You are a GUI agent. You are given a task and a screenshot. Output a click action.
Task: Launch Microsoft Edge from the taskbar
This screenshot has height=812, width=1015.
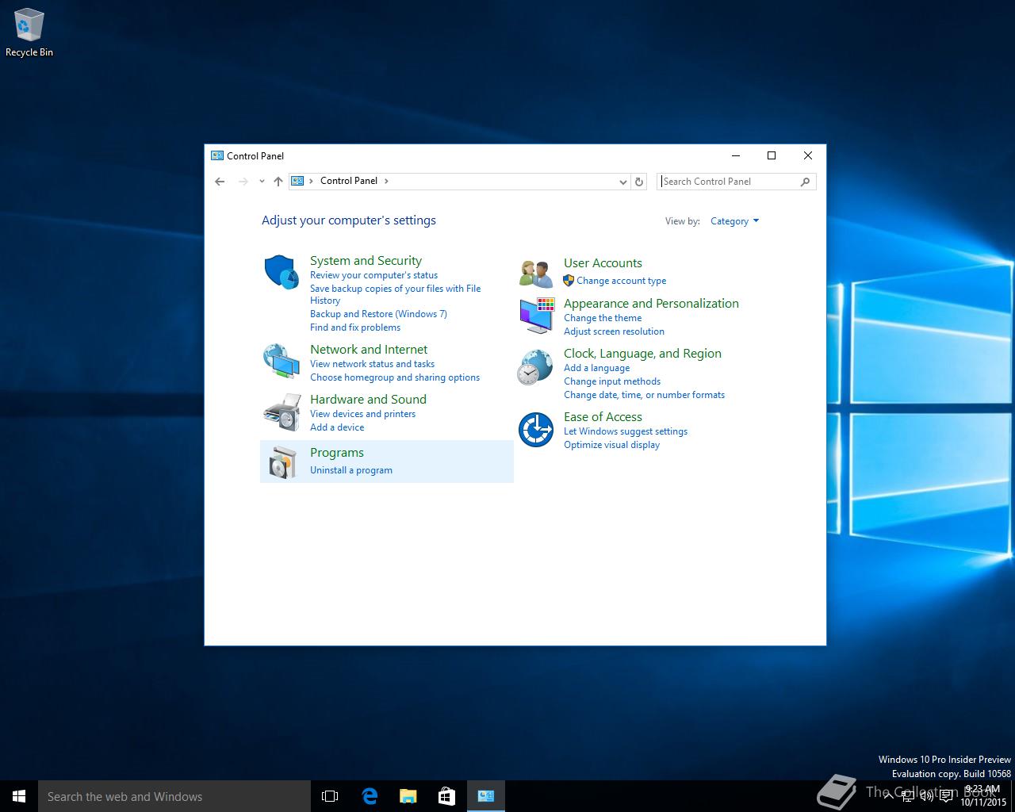370,796
